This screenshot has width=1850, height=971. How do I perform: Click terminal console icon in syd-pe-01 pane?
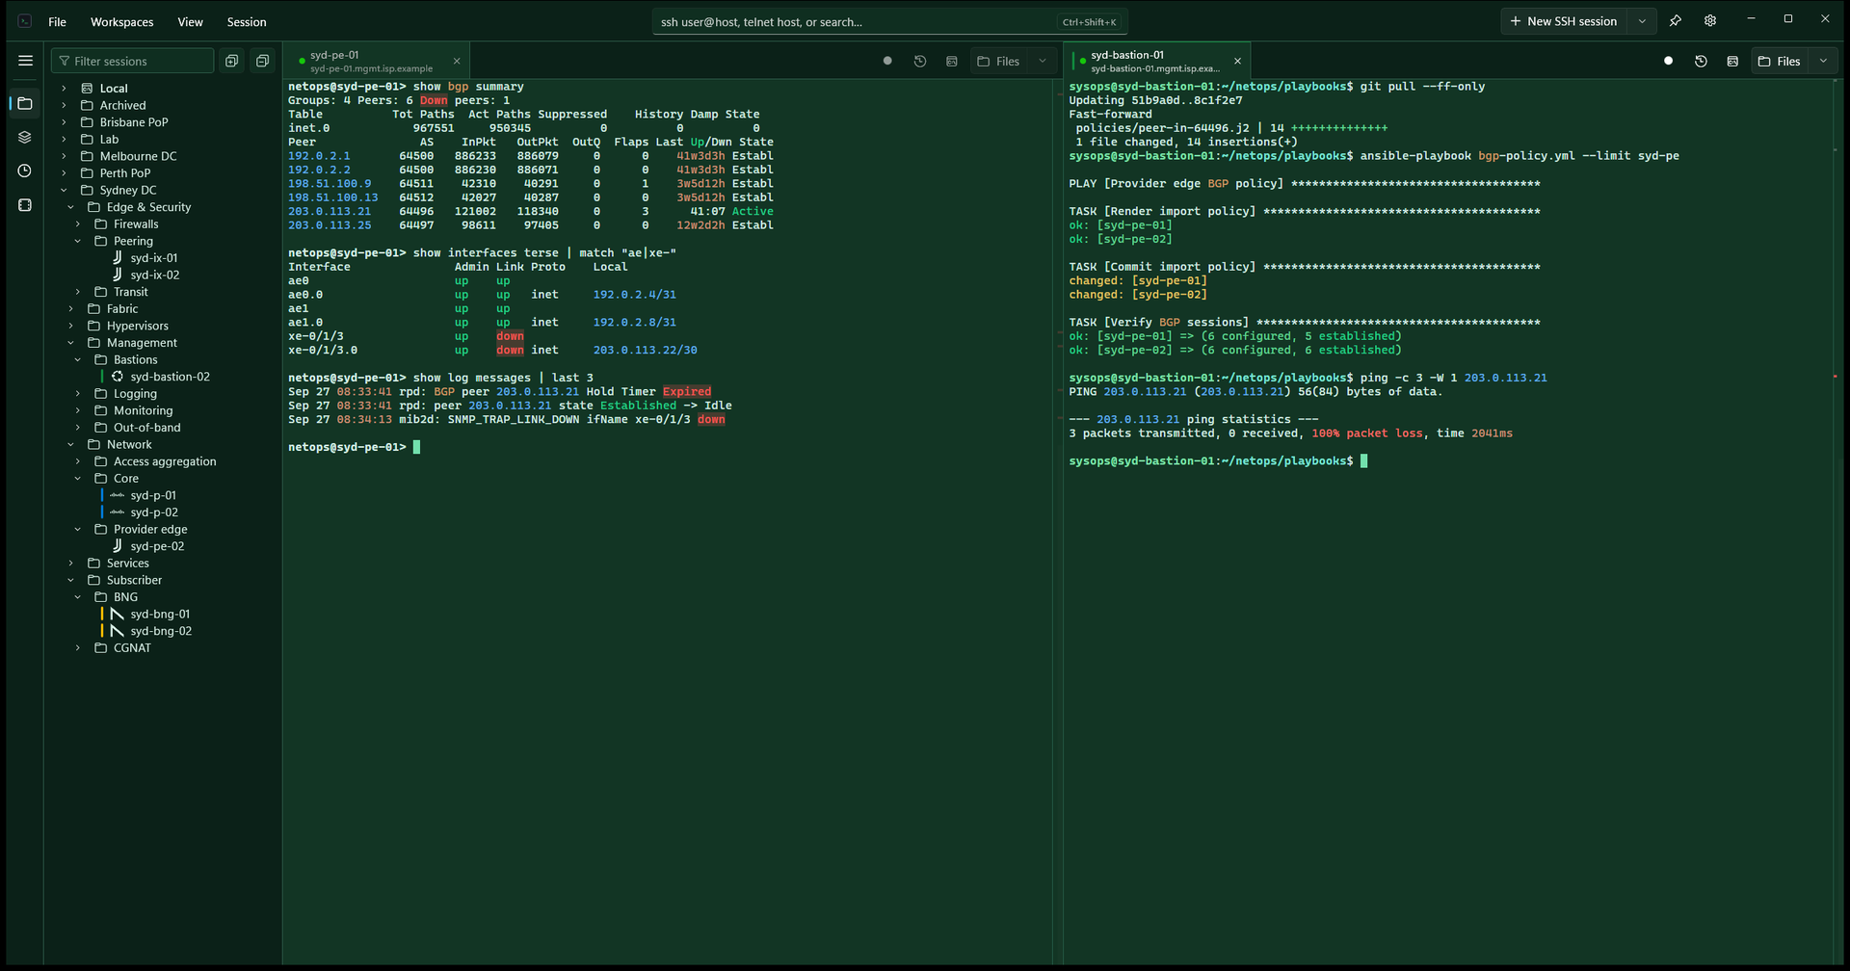952,61
